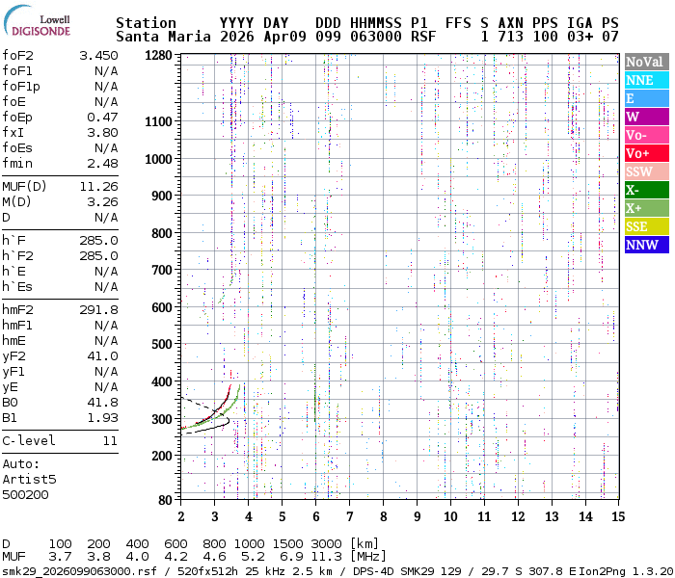
Task: Click the 1280 label on height axis
Action: 158,56
